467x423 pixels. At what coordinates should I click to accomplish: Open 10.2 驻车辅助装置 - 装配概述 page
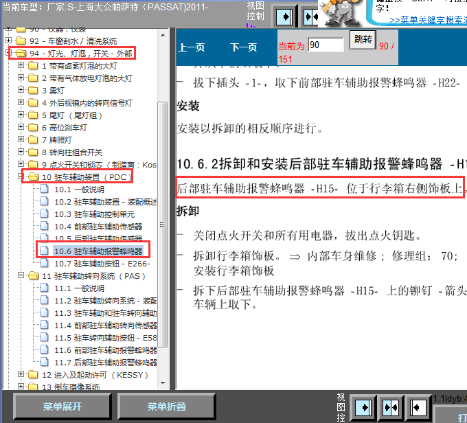[x=106, y=202]
